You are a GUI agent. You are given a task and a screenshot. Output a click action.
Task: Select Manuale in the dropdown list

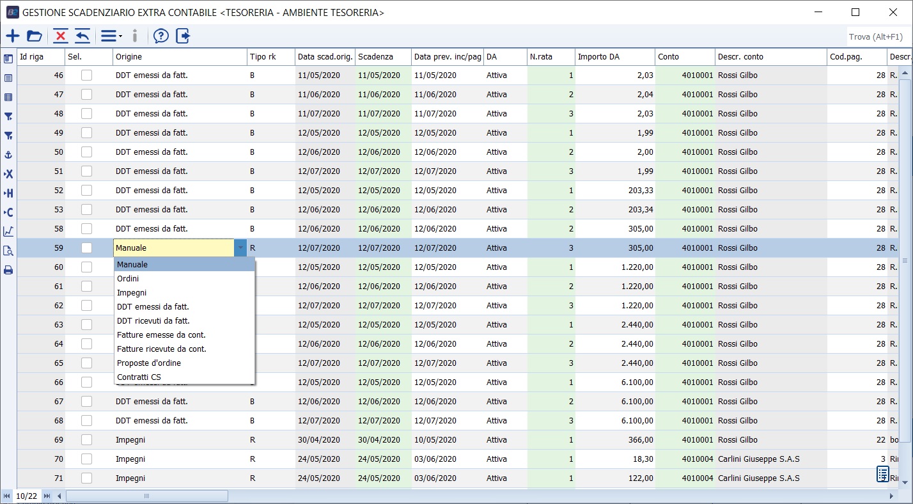184,265
